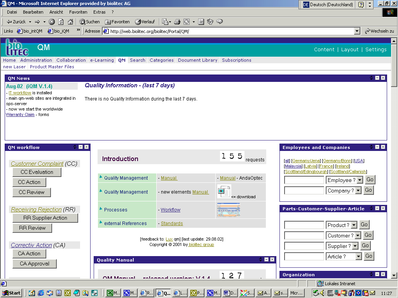Viewport: 398px width, 298px height.
Task: Go to browser Home page icon
Action: 70,22
